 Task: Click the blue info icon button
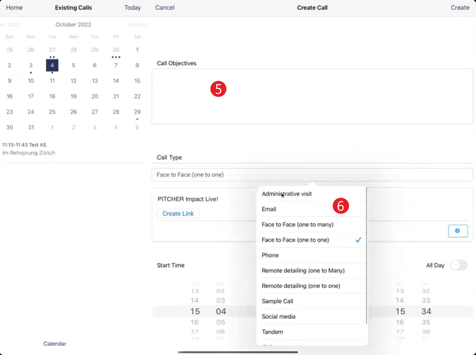458,231
